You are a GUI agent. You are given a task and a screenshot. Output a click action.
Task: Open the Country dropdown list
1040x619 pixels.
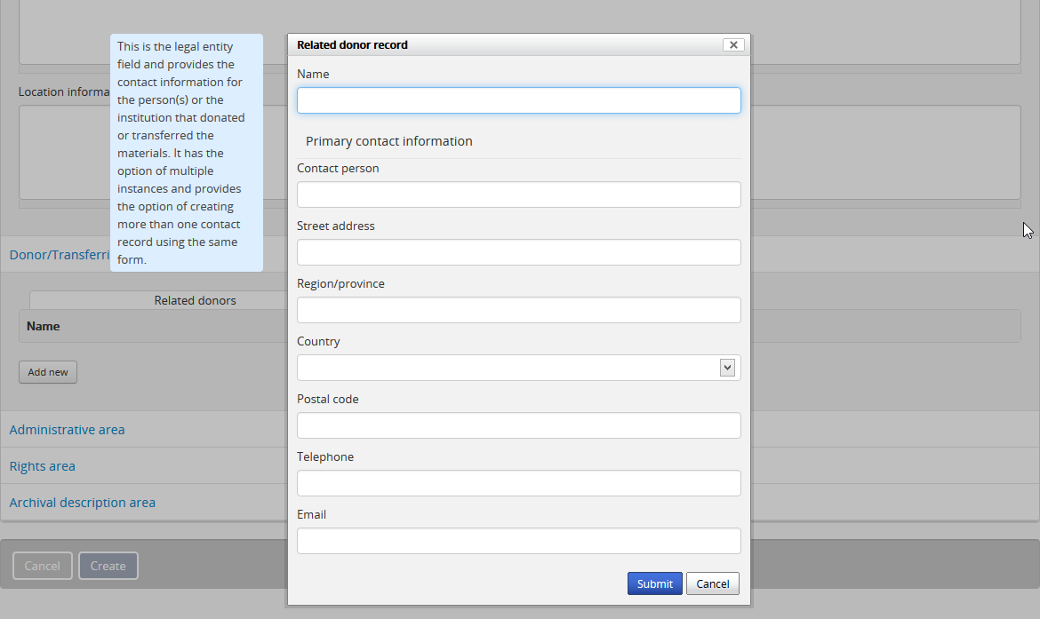click(518, 368)
